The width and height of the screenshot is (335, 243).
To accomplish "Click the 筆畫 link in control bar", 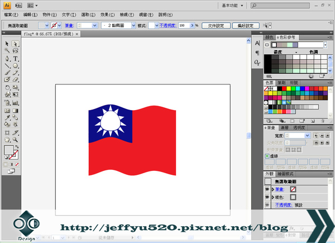I will 69,26.
